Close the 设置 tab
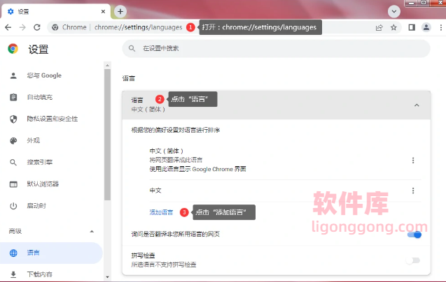This screenshot has width=446, height=282. point(103,12)
